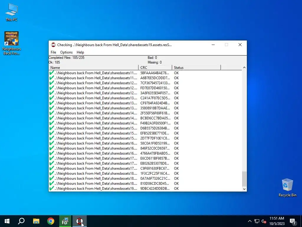Sort list by Status column header
This screenshot has width=302, height=227.
click(x=196, y=68)
